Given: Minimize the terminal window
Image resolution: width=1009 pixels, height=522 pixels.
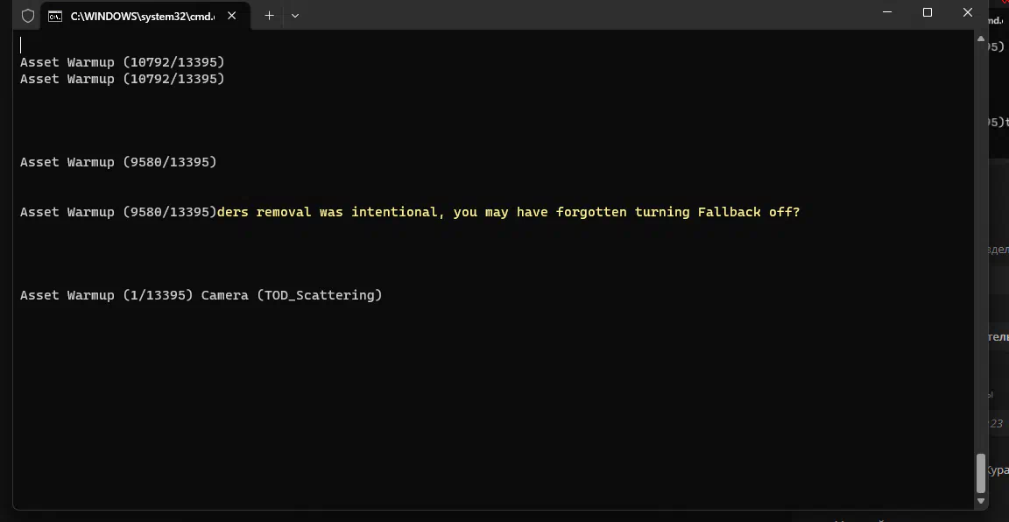Looking at the screenshot, I should point(886,12).
